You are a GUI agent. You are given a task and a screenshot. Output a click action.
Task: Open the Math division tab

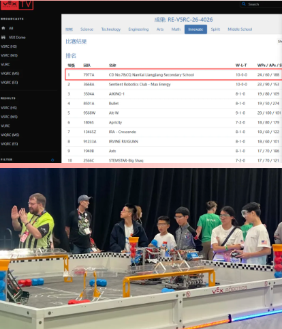[176, 29]
